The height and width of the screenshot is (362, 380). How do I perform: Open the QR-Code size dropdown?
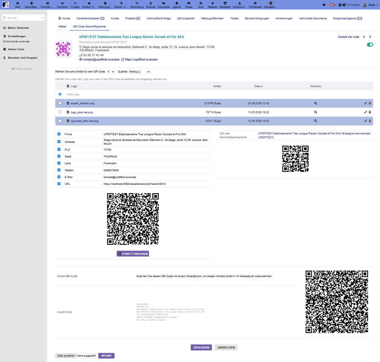coord(111,72)
